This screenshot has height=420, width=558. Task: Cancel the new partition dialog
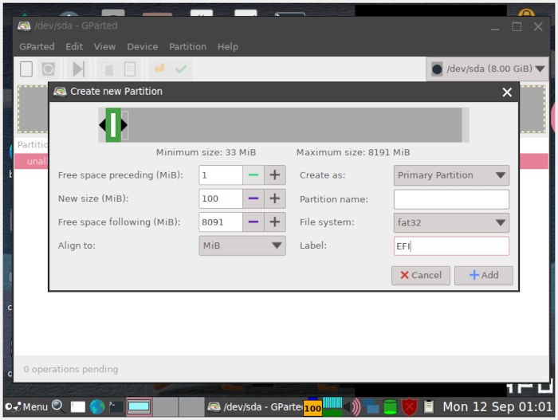click(421, 275)
